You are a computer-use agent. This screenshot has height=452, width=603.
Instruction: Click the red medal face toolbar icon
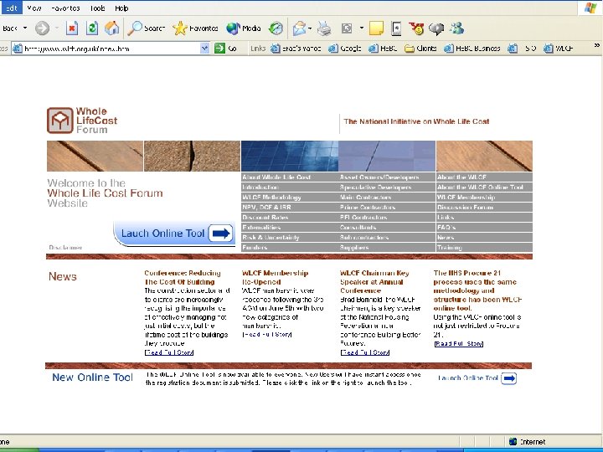point(416,28)
